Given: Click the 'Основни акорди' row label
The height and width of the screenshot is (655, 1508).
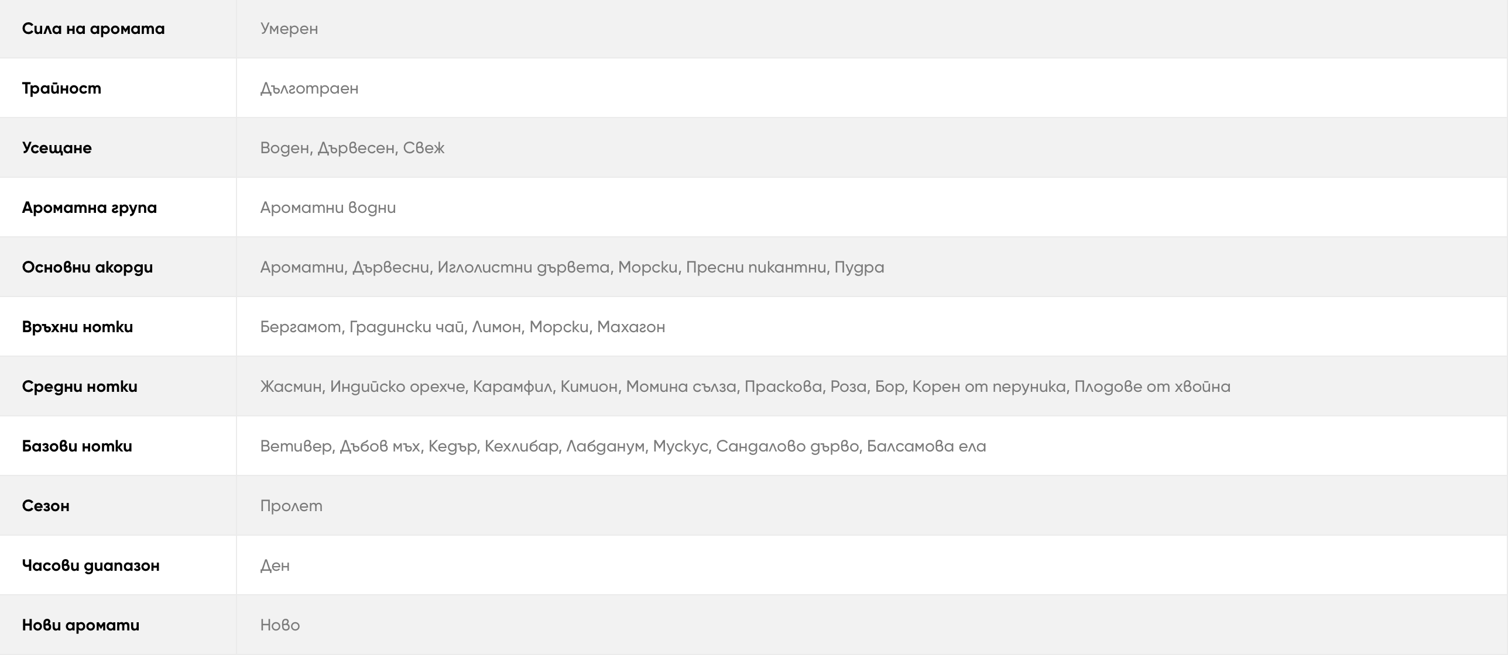Looking at the screenshot, I should tap(87, 267).
